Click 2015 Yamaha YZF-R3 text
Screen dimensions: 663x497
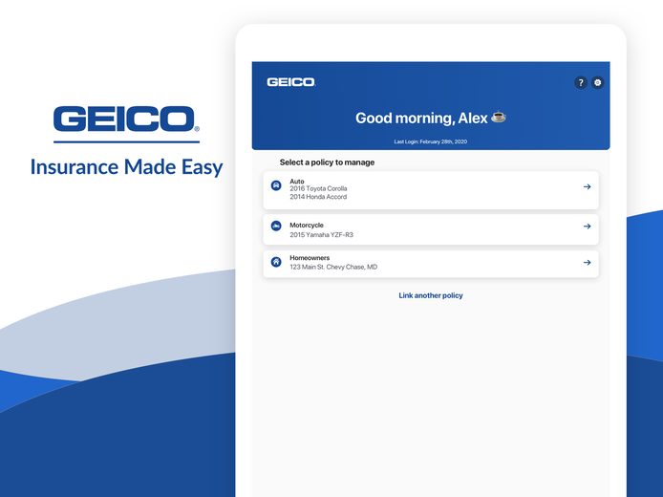click(x=321, y=235)
